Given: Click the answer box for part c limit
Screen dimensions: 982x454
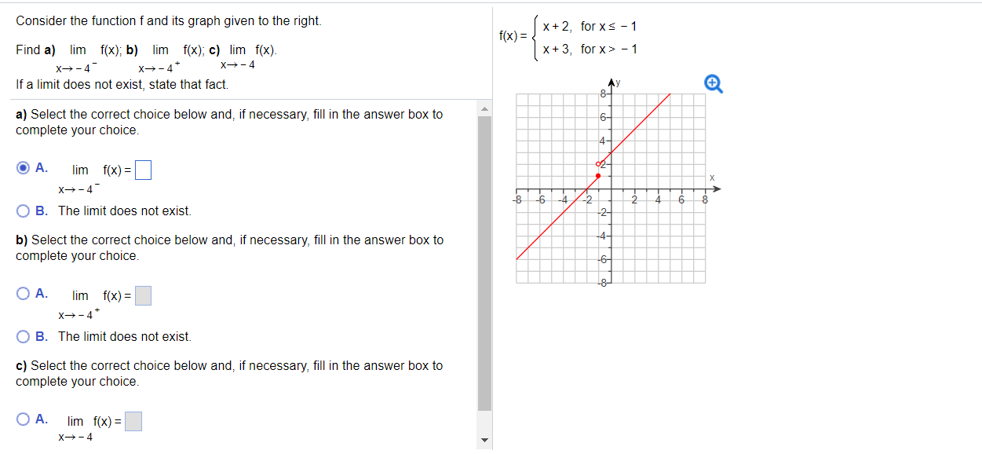Looking at the screenshot, I should [134, 420].
